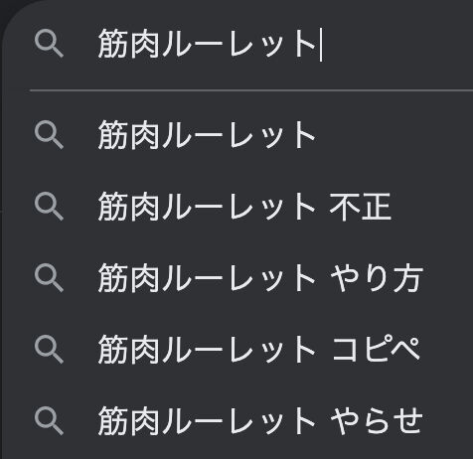The width and height of the screenshot is (473, 459).
Task: Click the magnifier icon in the search field
Action: point(49,43)
